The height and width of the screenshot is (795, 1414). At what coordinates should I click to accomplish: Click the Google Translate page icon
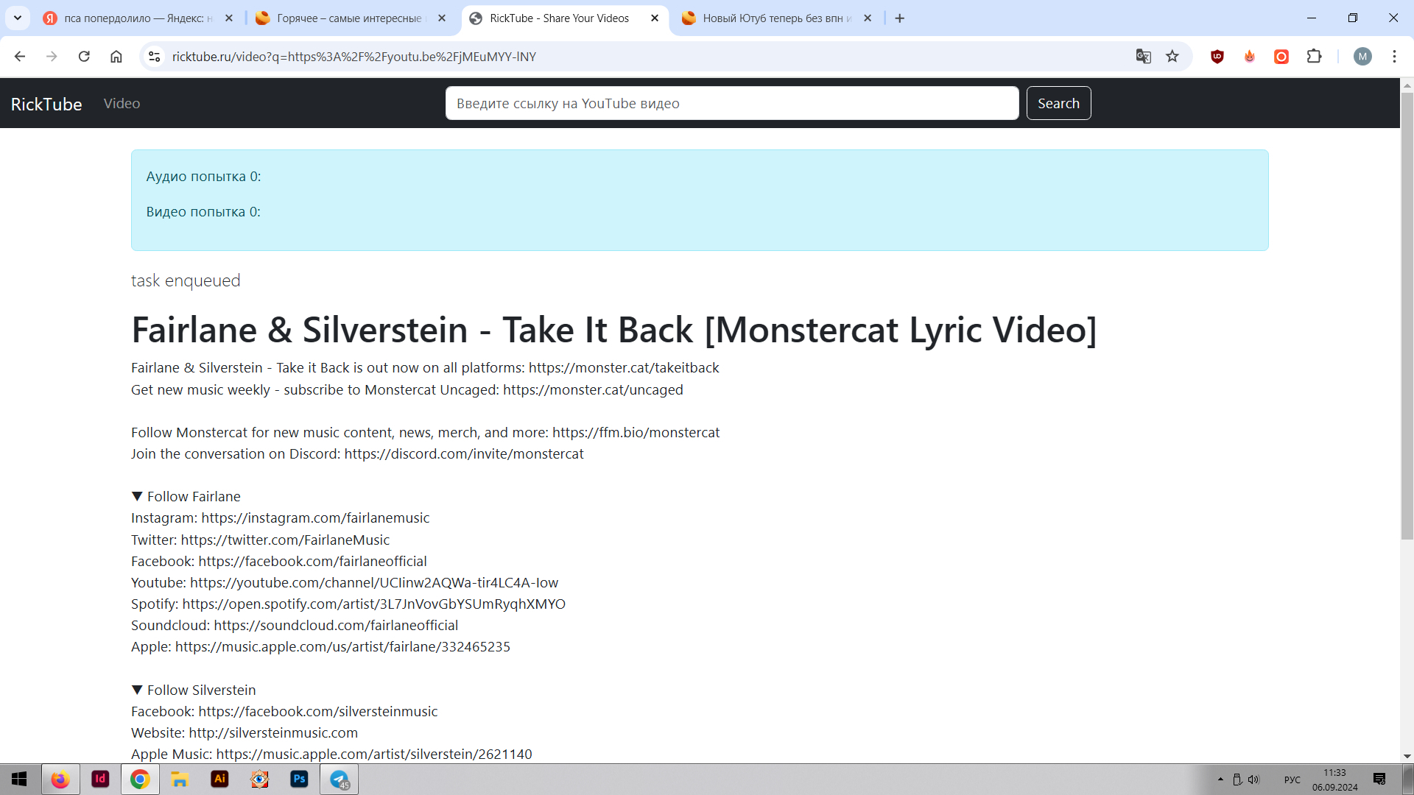1143,57
